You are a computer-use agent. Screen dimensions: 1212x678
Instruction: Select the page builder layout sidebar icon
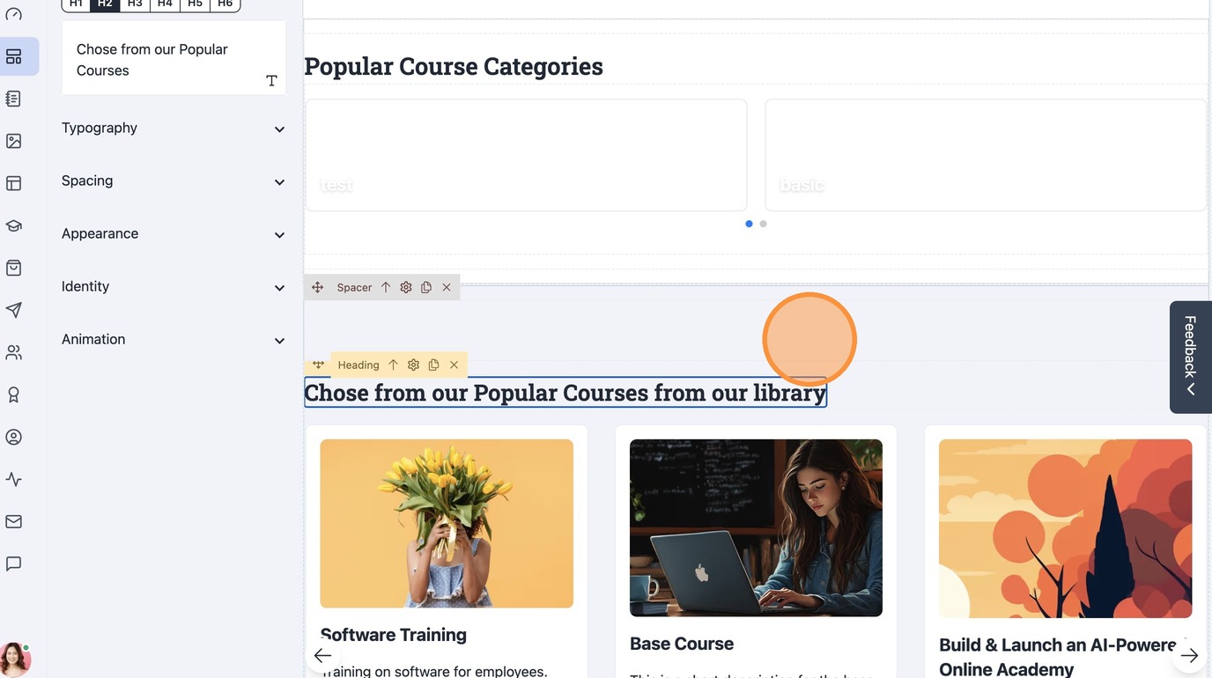click(13, 56)
